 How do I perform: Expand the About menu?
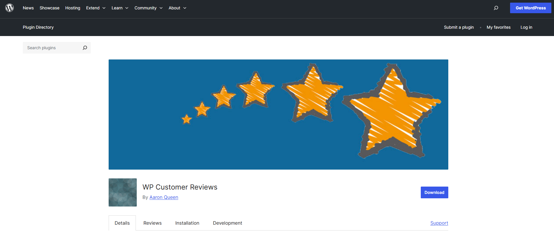pyautogui.click(x=177, y=8)
